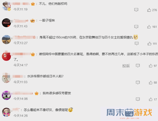Like the 一股子怪味 comment
The width and height of the screenshot is (158, 121).
pyautogui.click(x=149, y=27)
